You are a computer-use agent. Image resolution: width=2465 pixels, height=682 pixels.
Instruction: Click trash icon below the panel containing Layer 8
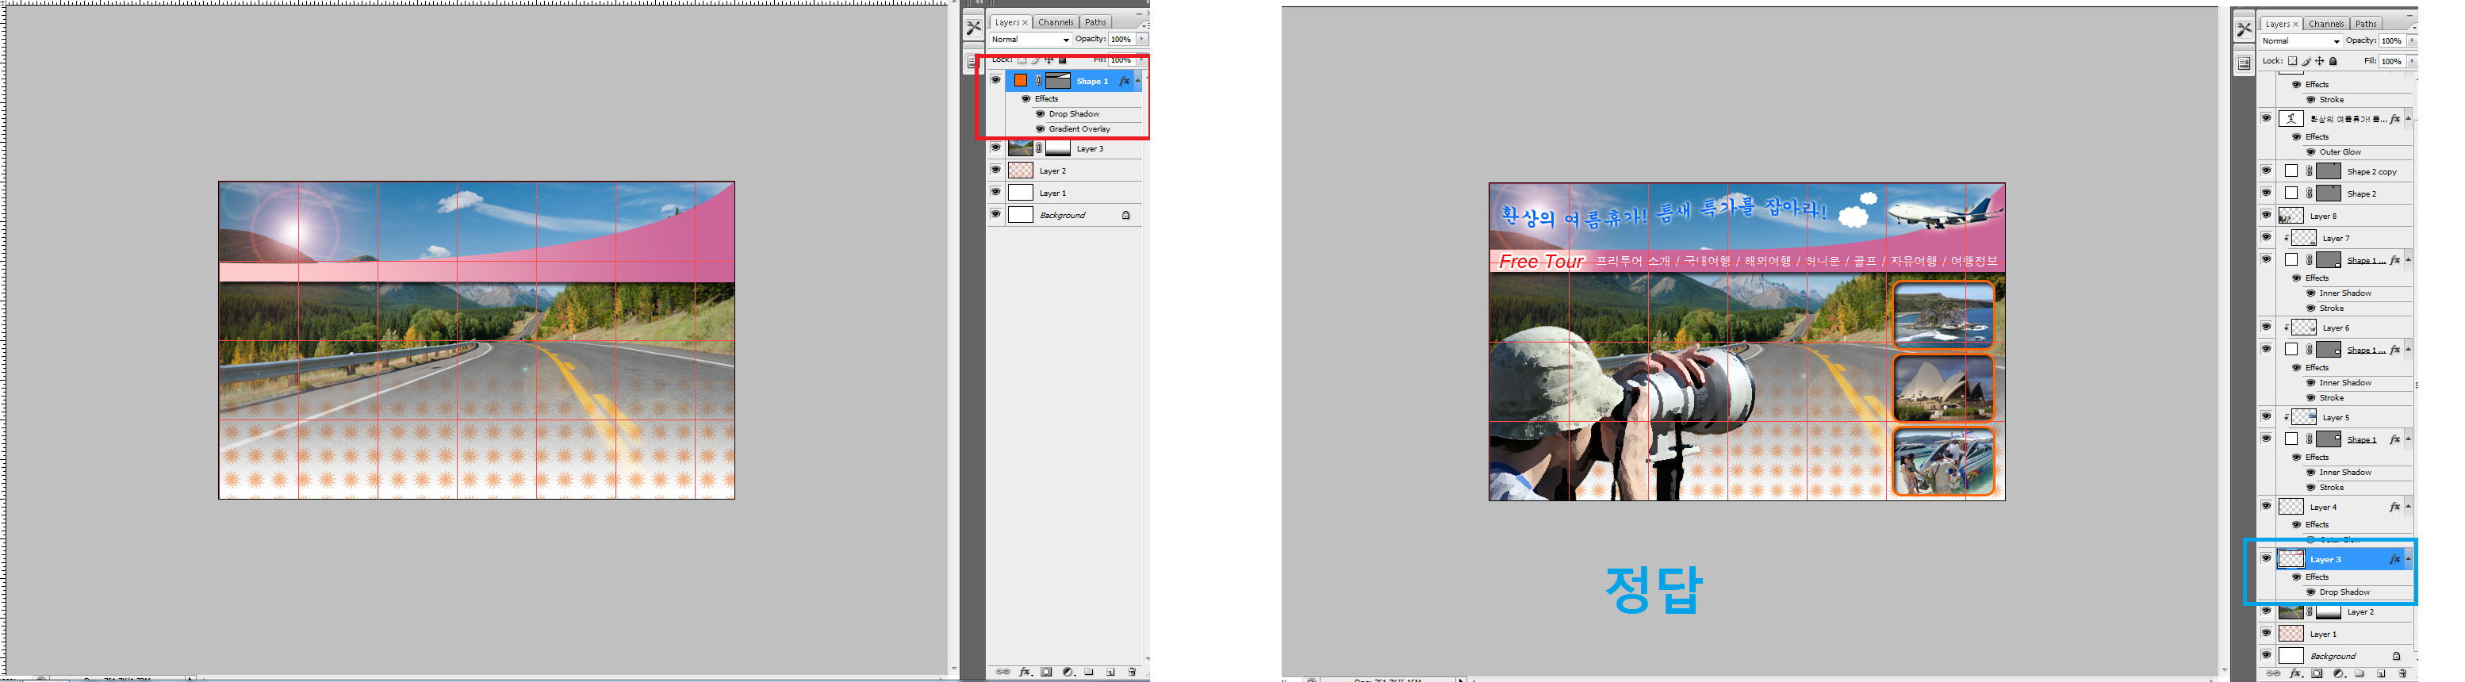pyautogui.click(x=2402, y=673)
